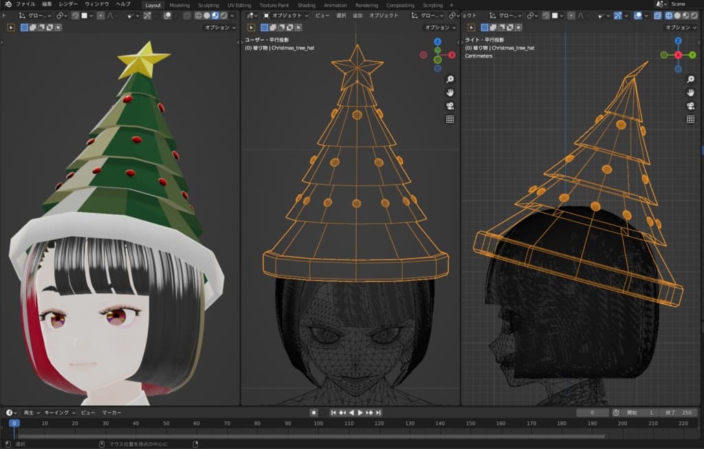Image resolution: width=704 pixels, height=449 pixels.
Task: Toggle camera view icon in middle viewport
Action: 450,106
